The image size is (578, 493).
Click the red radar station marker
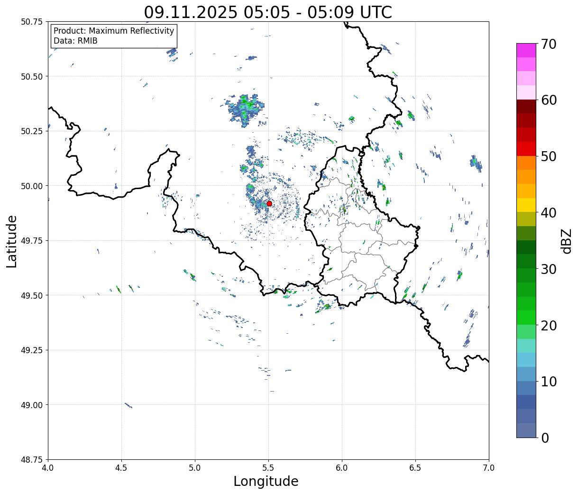pyautogui.click(x=269, y=203)
